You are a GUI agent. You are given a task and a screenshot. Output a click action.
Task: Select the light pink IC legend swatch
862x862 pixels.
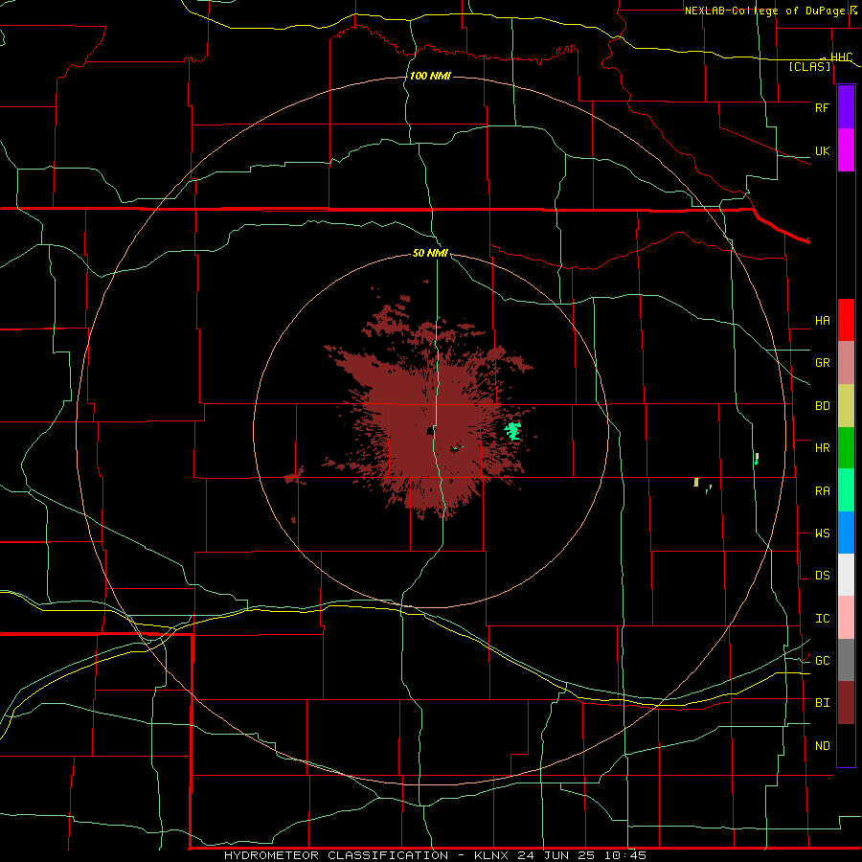coord(846,618)
